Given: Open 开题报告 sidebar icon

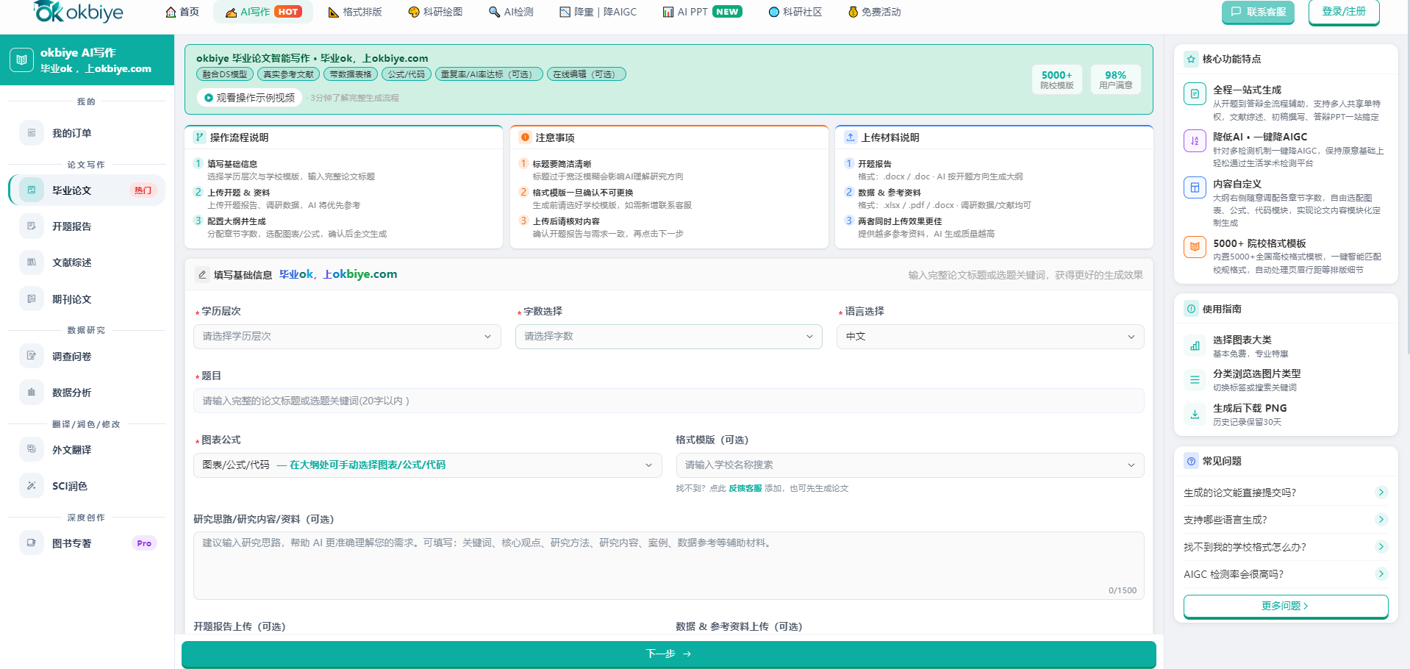Looking at the screenshot, I should pyautogui.click(x=31, y=226).
